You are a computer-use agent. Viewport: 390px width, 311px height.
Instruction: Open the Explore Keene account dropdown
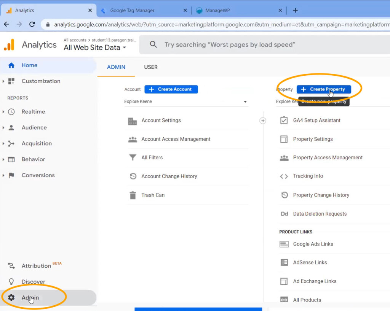[186, 102]
